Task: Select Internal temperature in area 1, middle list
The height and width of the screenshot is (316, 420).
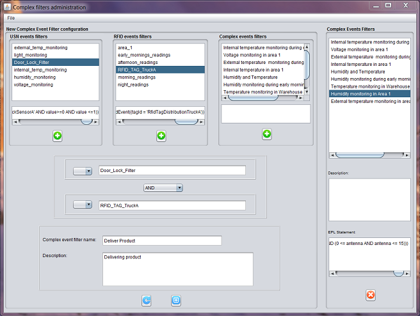Action: [x=263, y=70]
